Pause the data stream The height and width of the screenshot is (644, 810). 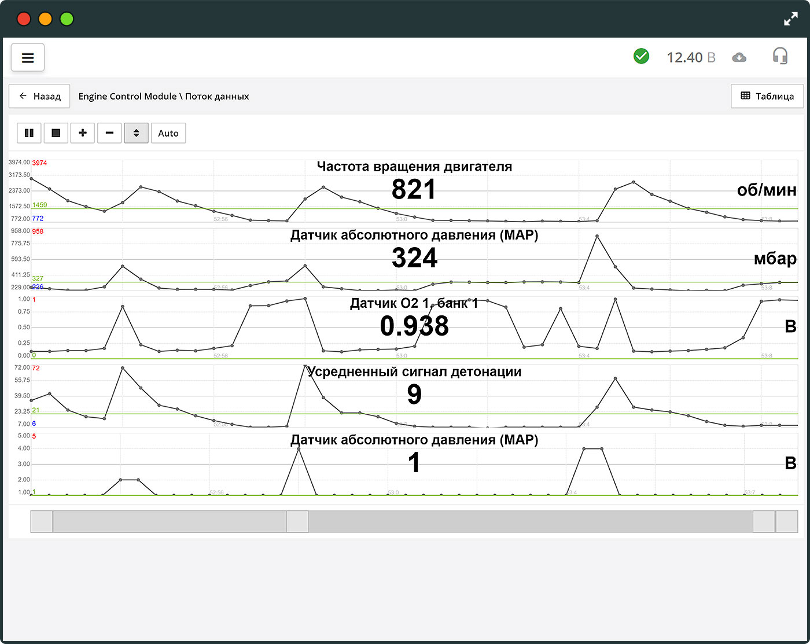click(x=29, y=133)
